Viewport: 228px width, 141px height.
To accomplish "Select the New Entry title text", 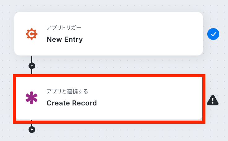I will tap(65, 39).
